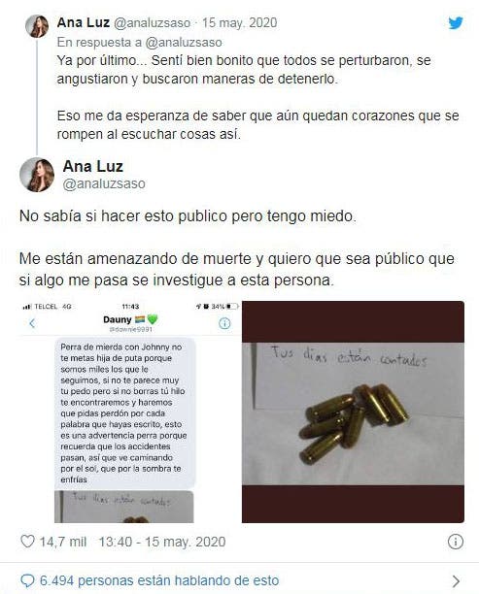Tap back arrow in message screenshot

coord(32,323)
